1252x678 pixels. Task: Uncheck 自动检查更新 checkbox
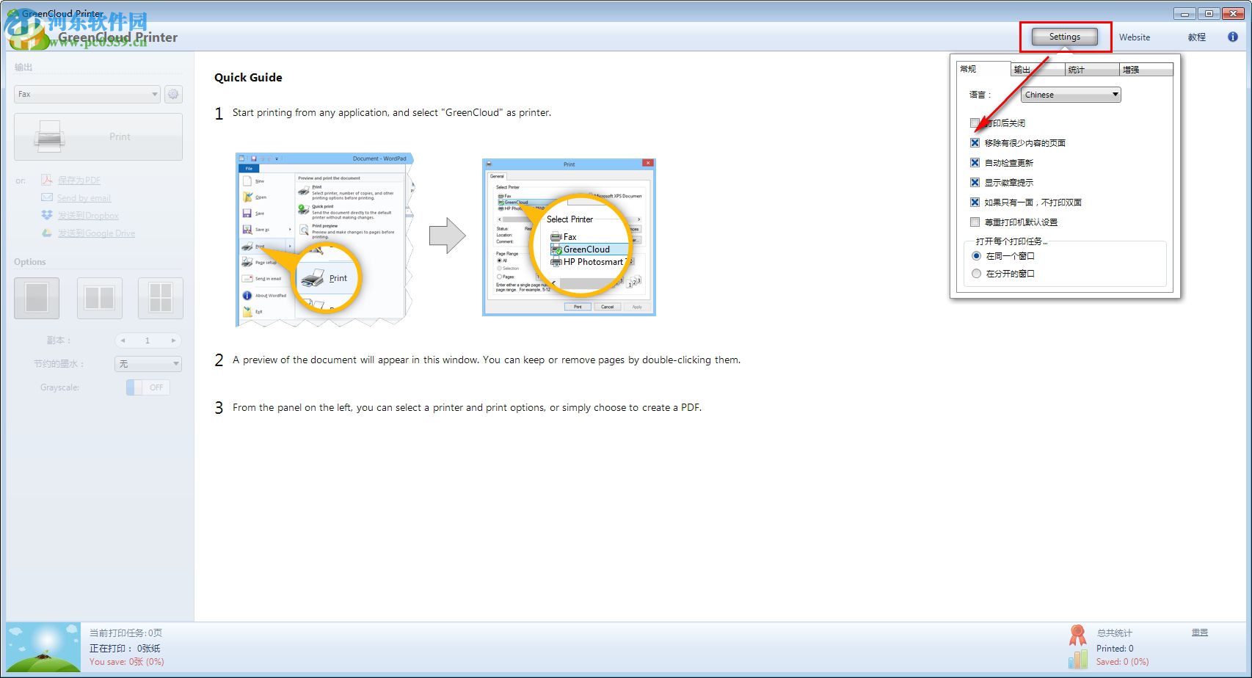tap(975, 162)
